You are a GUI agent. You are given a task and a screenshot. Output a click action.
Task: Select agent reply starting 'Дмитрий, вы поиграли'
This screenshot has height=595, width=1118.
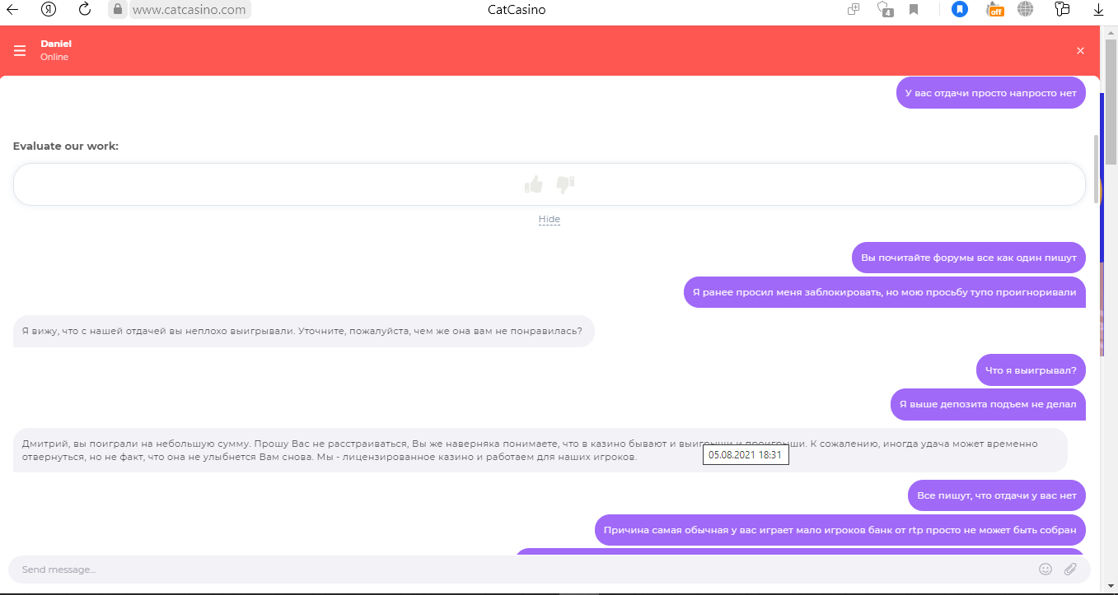(540, 450)
